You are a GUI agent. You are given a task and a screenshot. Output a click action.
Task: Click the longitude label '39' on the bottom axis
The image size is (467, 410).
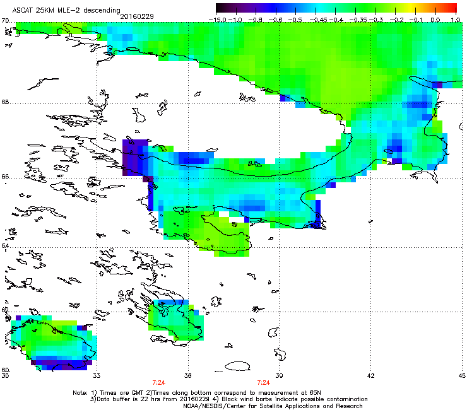[279, 376]
